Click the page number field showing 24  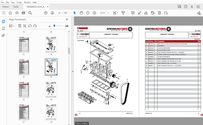click(x=59, y=13)
